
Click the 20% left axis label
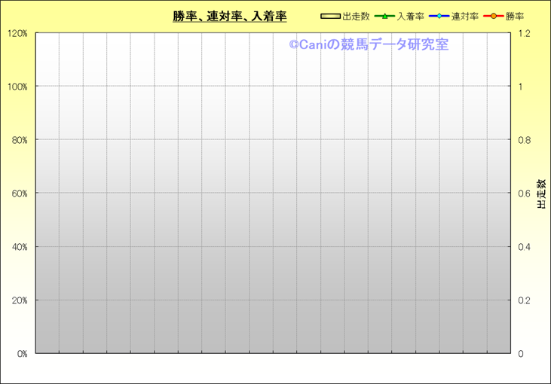(x=18, y=300)
